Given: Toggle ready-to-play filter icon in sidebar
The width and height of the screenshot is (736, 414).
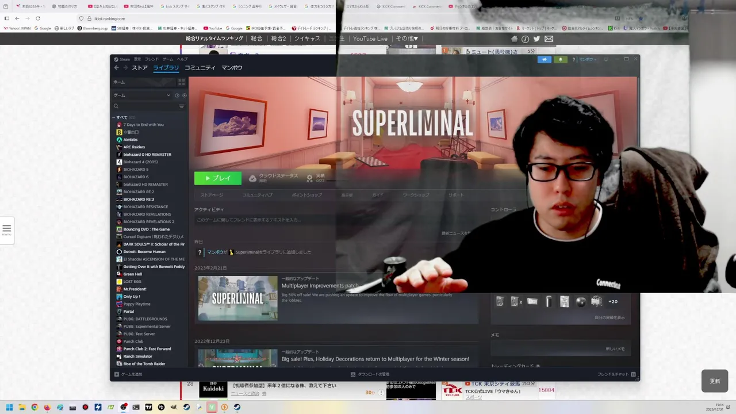Looking at the screenshot, I should [184, 95].
